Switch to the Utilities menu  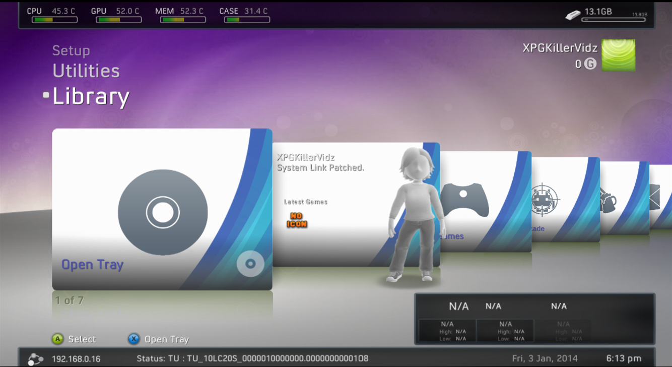coord(86,71)
